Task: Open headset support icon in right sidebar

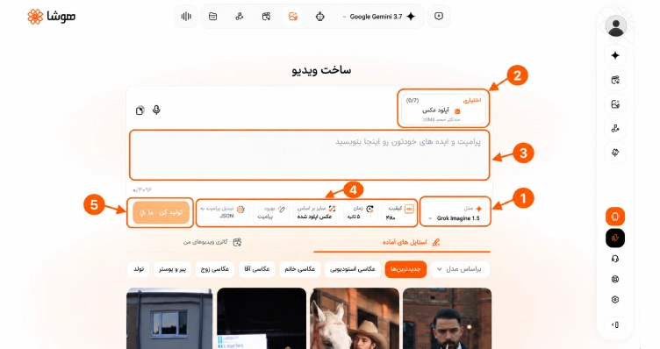Action: (x=615, y=259)
